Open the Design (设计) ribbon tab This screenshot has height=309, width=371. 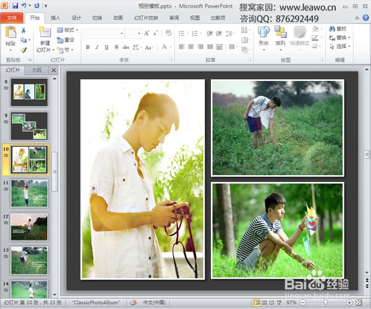tap(76, 18)
